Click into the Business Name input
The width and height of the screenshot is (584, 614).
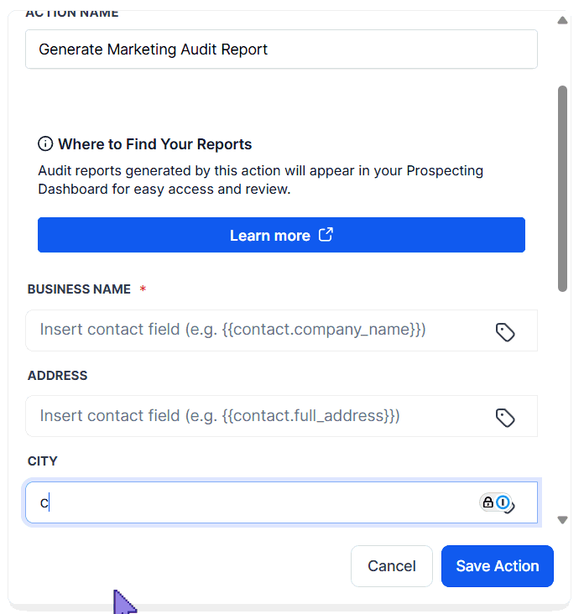[260, 330]
